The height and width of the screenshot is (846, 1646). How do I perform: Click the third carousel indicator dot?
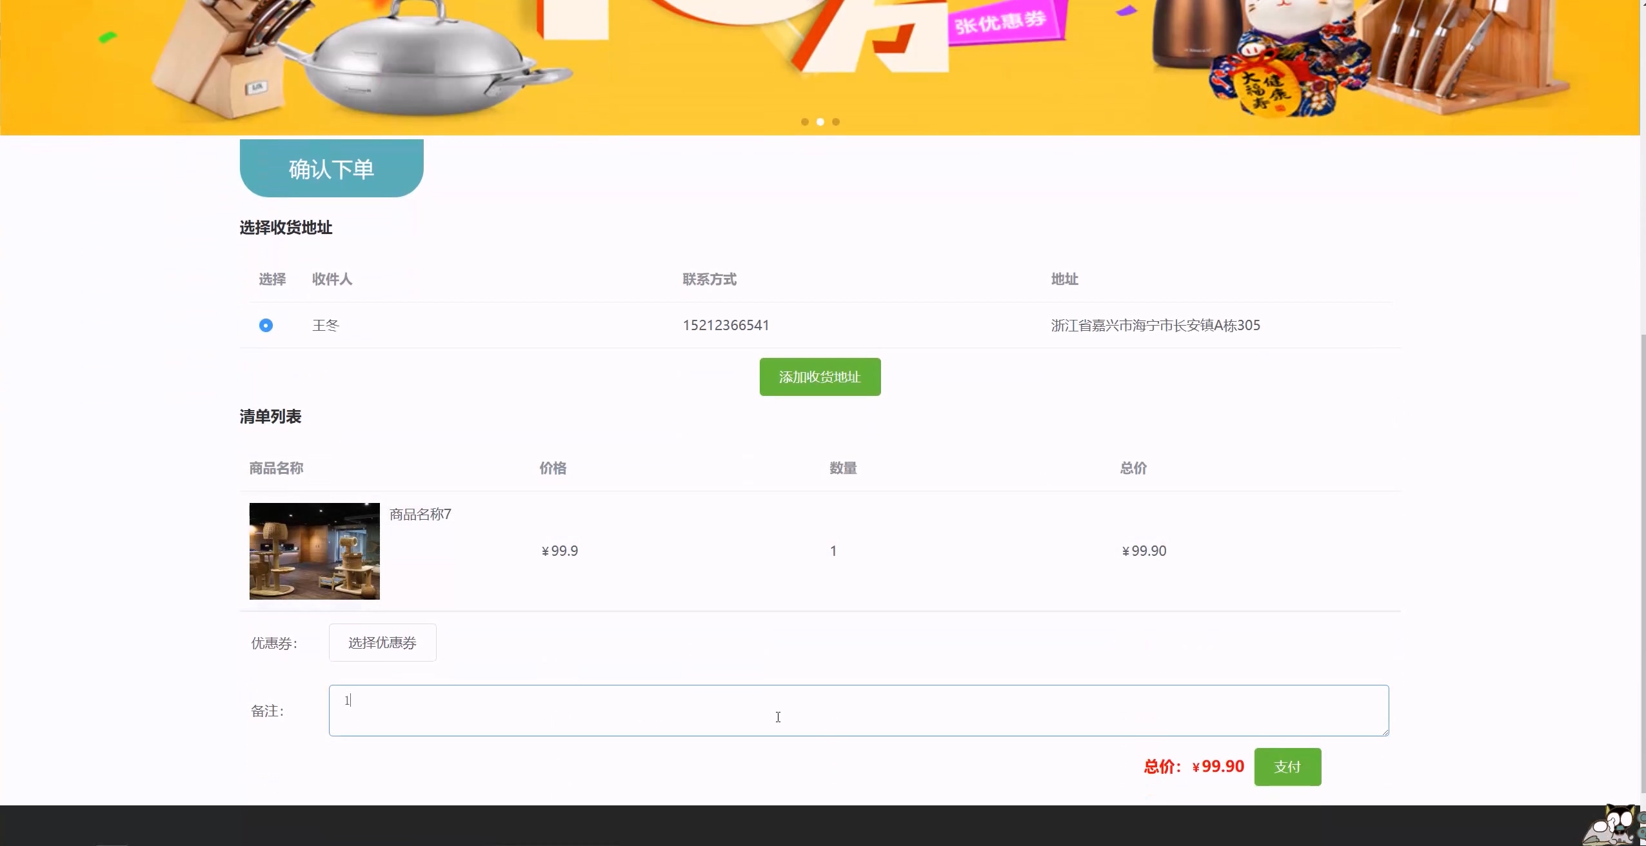pyautogui.click(x=835, y=122)
